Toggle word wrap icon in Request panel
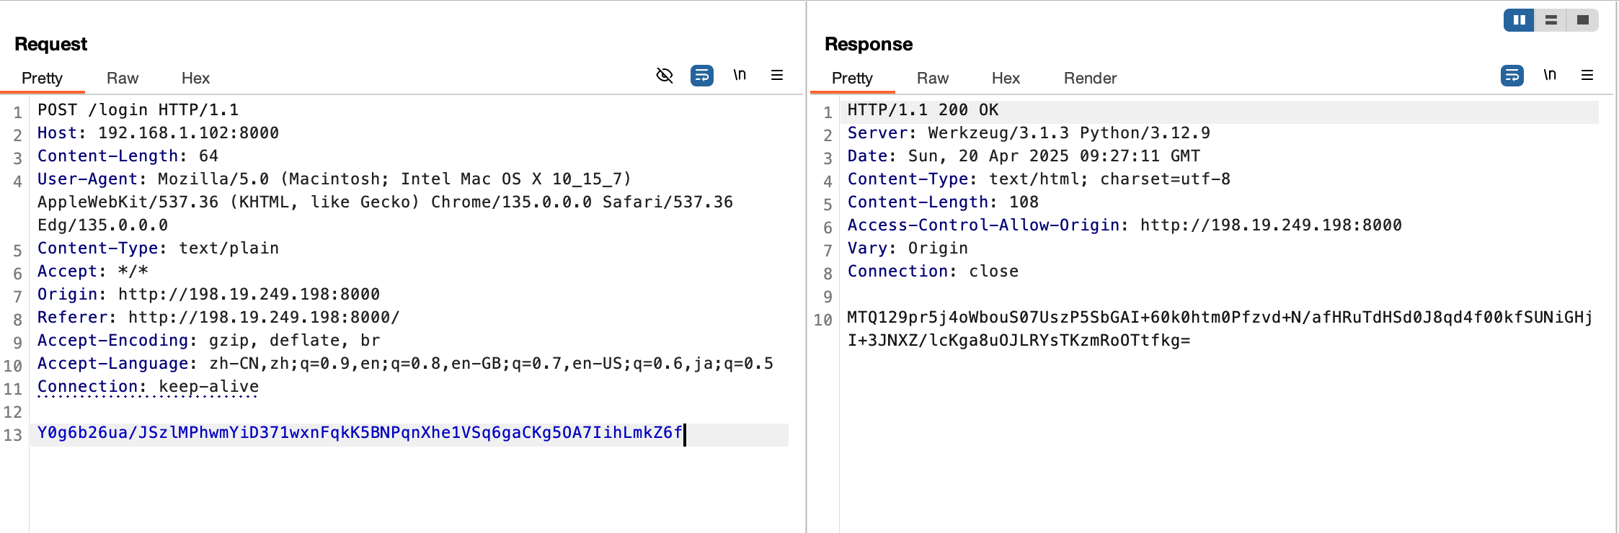Screen dimensions: 1619x533 [x=702, y=75]
